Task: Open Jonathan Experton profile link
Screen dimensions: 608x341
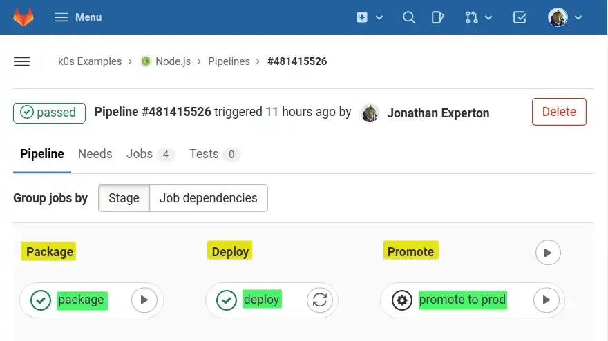Action: tap(438, 113)
